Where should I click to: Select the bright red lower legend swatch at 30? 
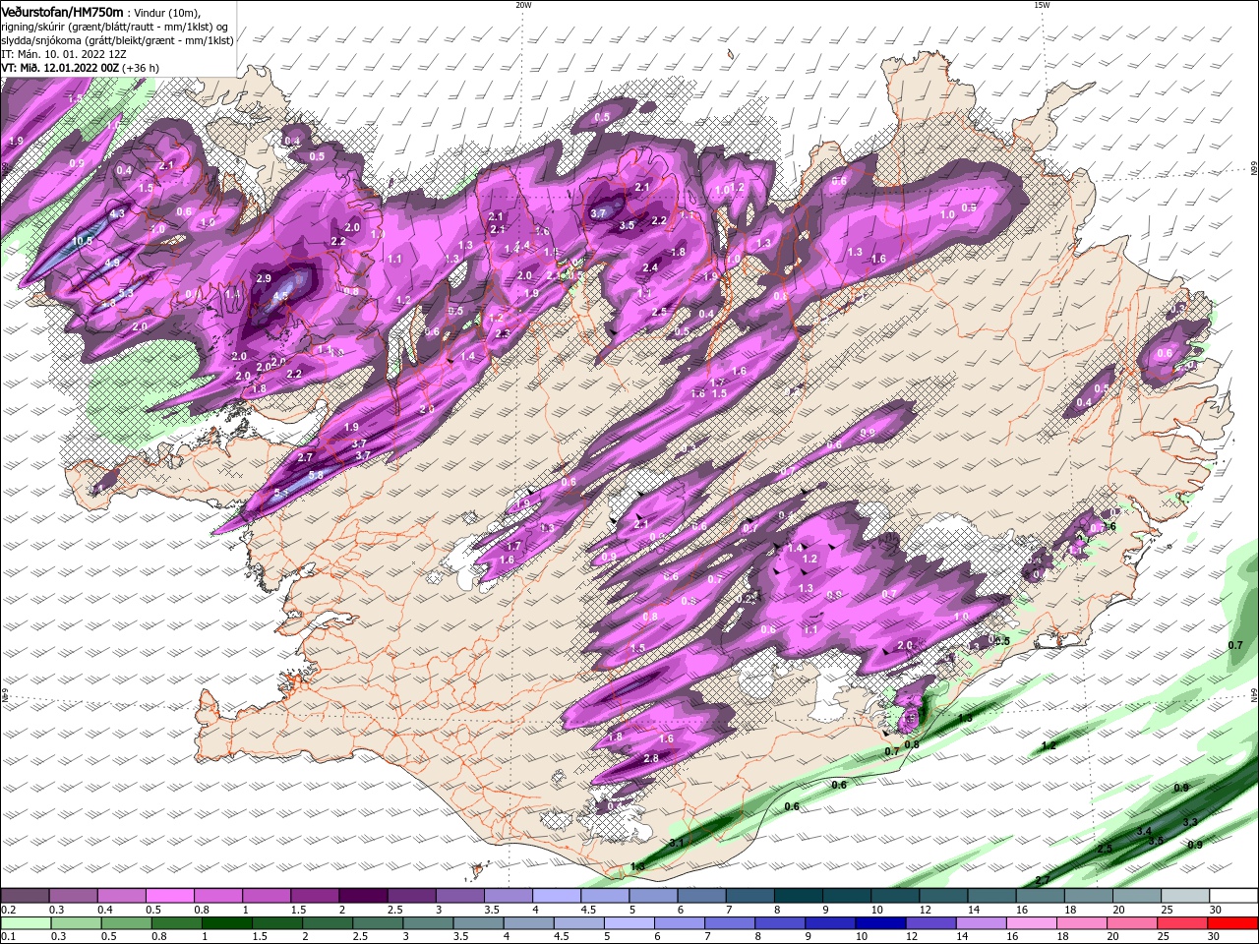pyautogui.click(x=1231, y=923)
